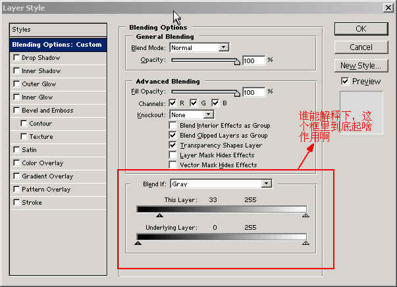Uncheck the R channel checkbox
This screenshot has width=397, height=287.
tap(172, 103)
